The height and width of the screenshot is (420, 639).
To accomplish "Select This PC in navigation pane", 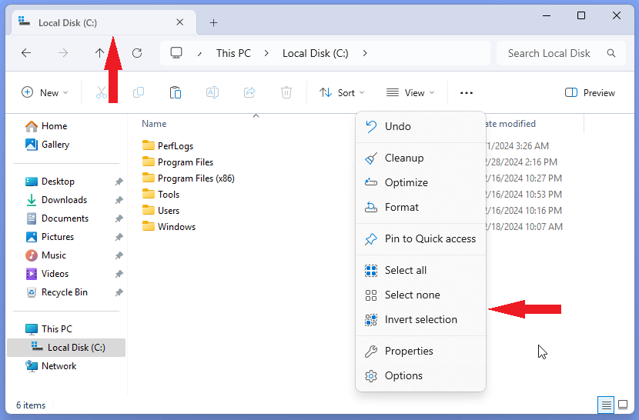I will 49,329.
